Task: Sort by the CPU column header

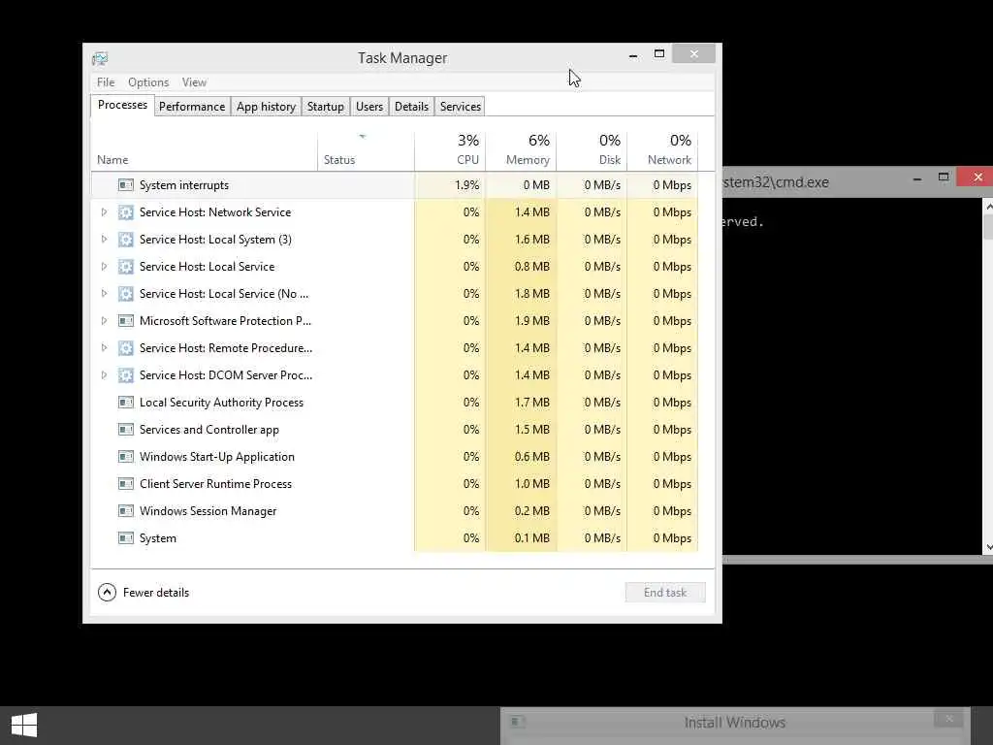Action: click(x=450, y=152)
